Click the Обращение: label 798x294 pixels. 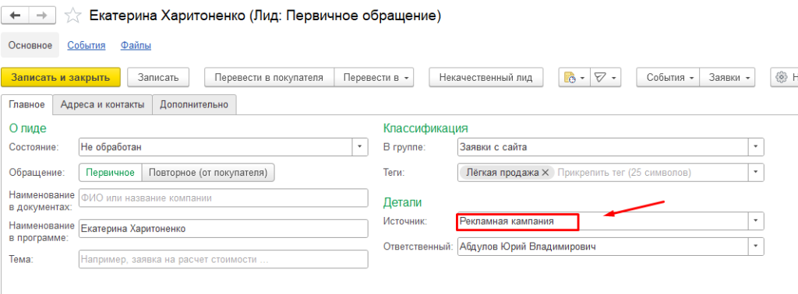pyautogui.click(x=37, y=173)
